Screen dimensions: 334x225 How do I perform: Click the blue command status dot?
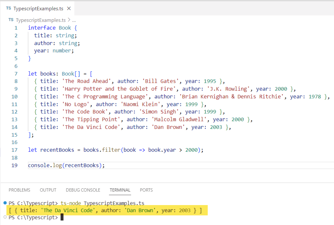coord(5,203)
